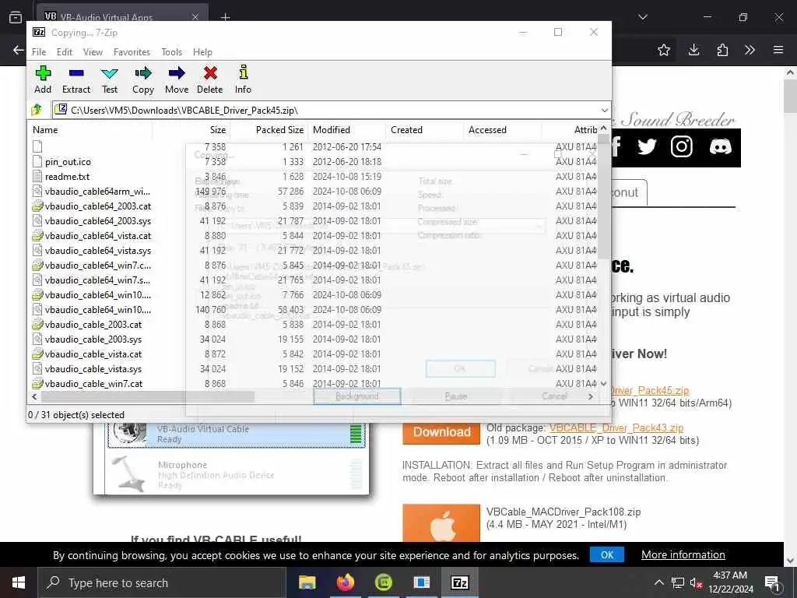This screenshot has height=598, width=797.
Task: Sort by Packed Size column header
Action: [279, 130]
